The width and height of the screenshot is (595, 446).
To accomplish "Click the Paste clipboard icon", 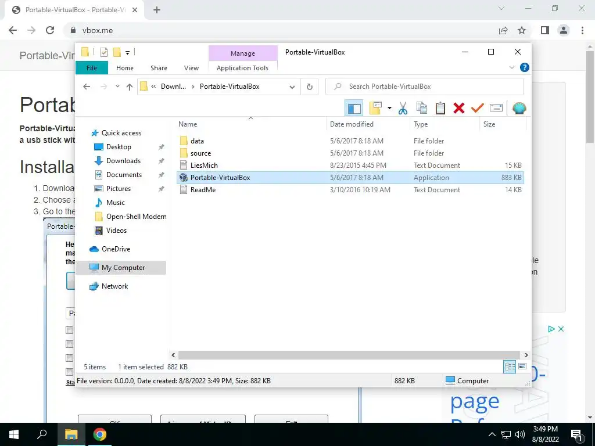I will [440, 108].
